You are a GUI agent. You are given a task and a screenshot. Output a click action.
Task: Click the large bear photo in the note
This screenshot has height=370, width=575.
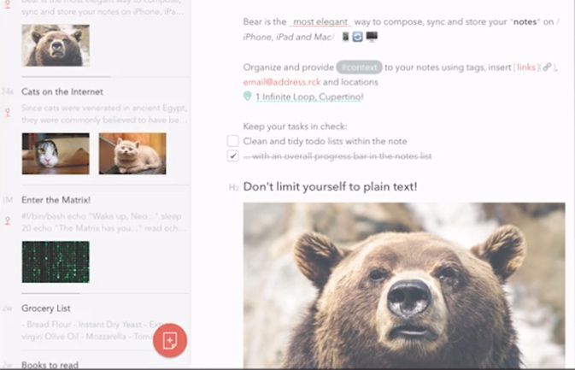[x=404, y=285]
